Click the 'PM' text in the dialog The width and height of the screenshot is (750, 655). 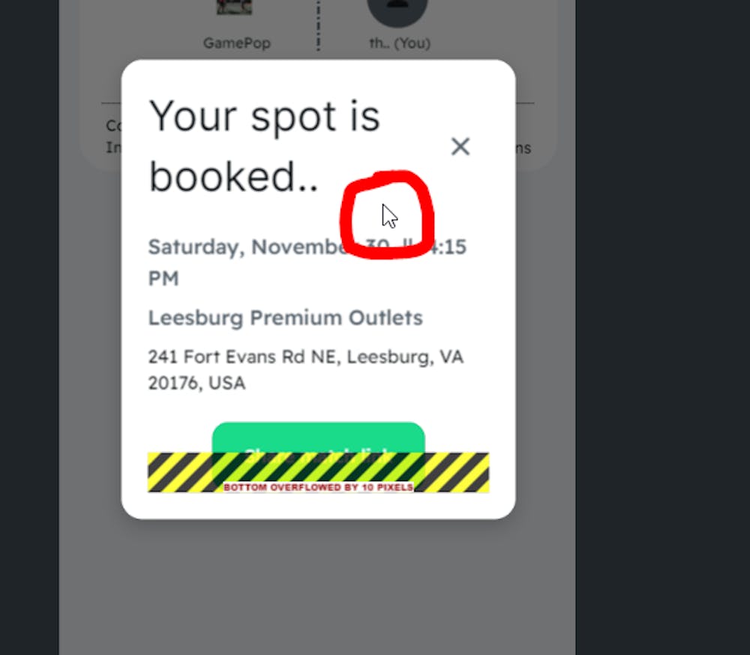163,278
